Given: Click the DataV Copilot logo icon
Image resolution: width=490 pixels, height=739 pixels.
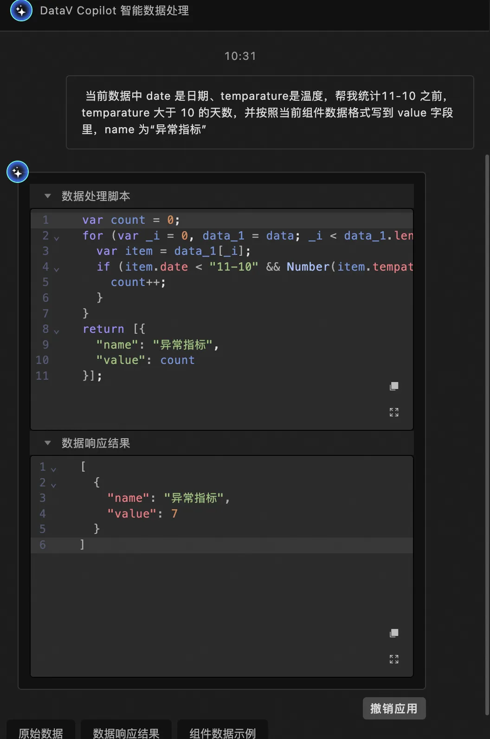Looking at the screenshot, I should pos(21,10).
